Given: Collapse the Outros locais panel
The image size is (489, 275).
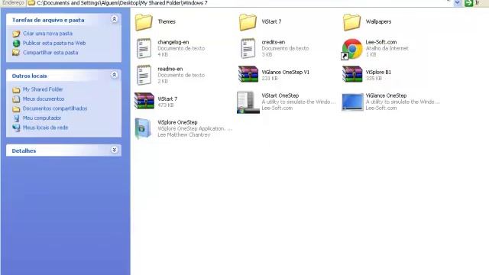Looking at the screenshot, I should click(x=114, y=75).
